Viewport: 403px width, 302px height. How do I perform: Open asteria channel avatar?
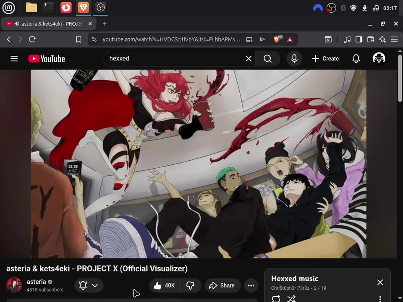tap(14, 285)
